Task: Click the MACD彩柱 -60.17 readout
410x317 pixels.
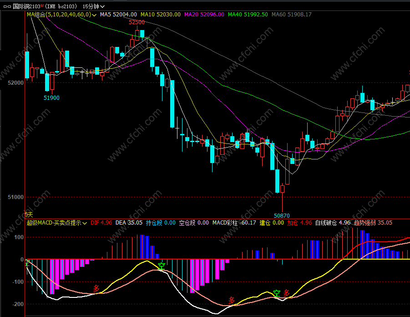Action: click(x=234, y=223)
